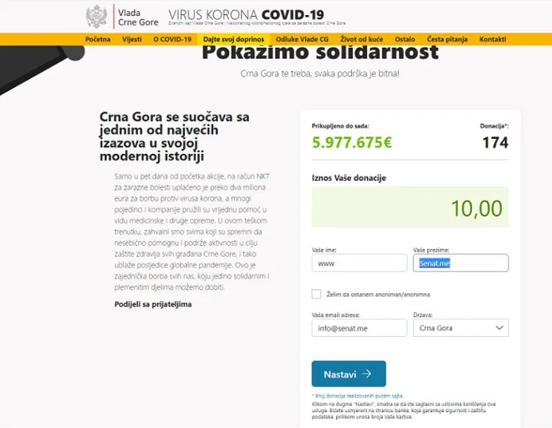Click the arrow icon on Nastavi button
The width and height of the screenshot is (552, 428).
[367, 373]
